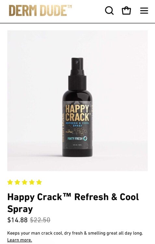155x244 pixels.
Task: Click the second yellow rating star
Action: click(x=17, y=182)
